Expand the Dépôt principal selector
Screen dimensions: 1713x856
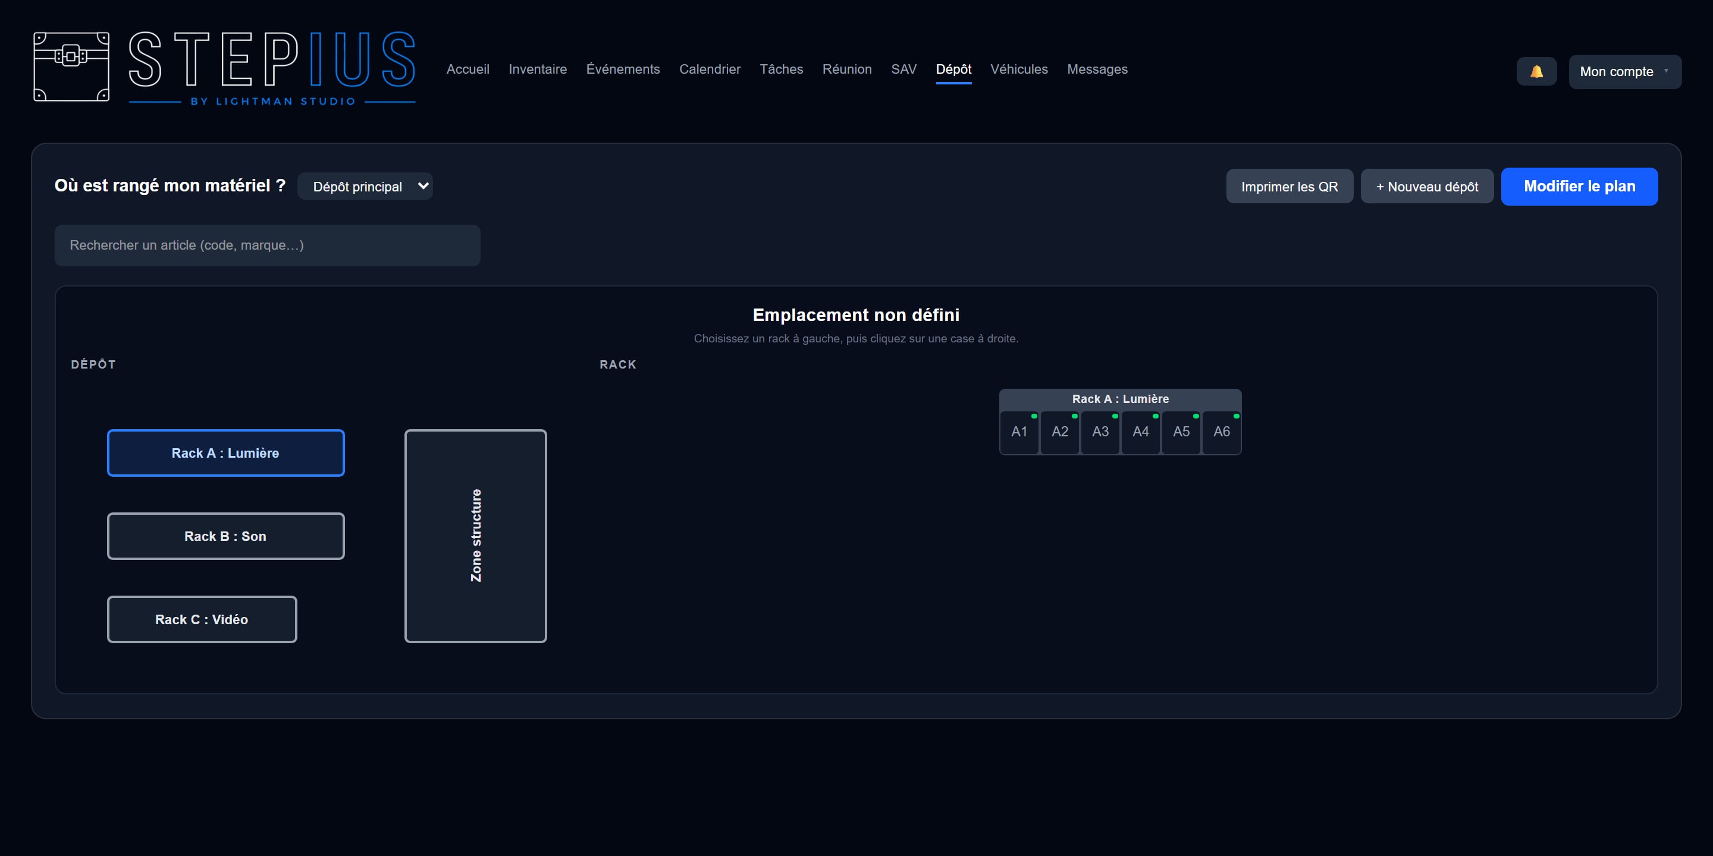tap(365, 186)
